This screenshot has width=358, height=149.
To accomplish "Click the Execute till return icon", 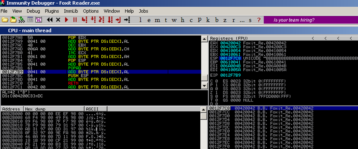I will (x=118, y=20).
